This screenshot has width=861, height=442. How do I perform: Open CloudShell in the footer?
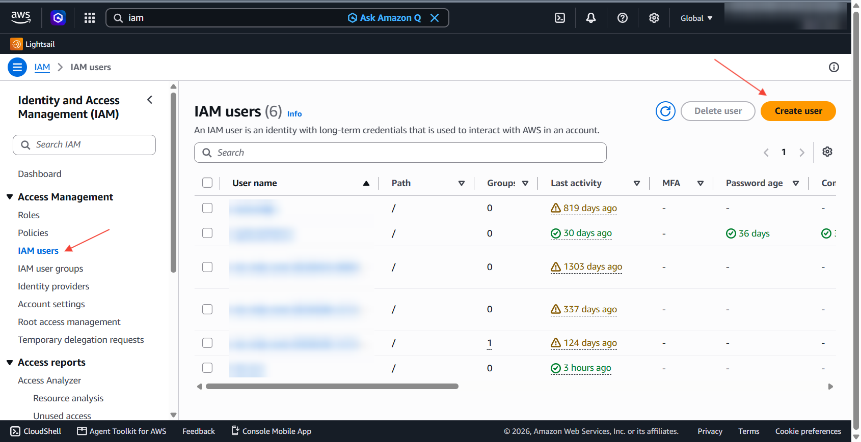point(36,431)
